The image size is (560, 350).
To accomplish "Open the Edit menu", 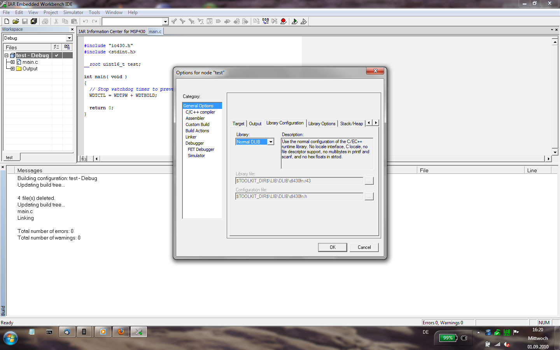I will click(x=19, y=12).
